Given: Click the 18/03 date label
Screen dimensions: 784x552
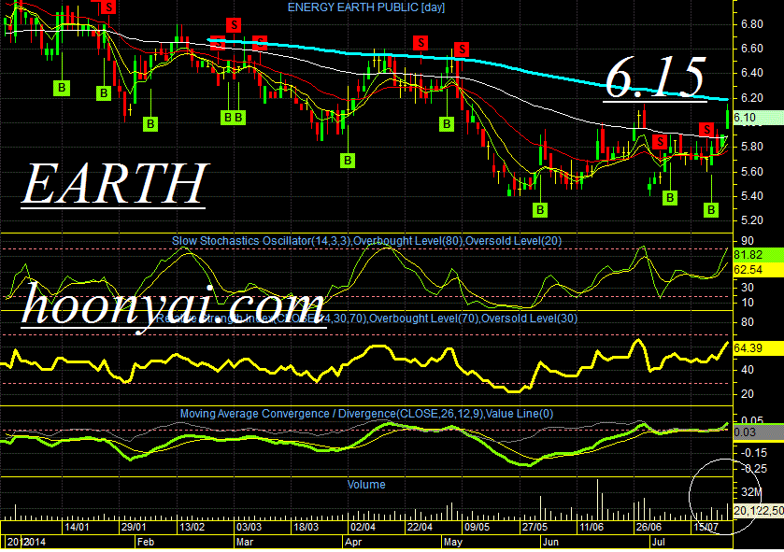Looking at the screenshot, I should tap(306, 527).
